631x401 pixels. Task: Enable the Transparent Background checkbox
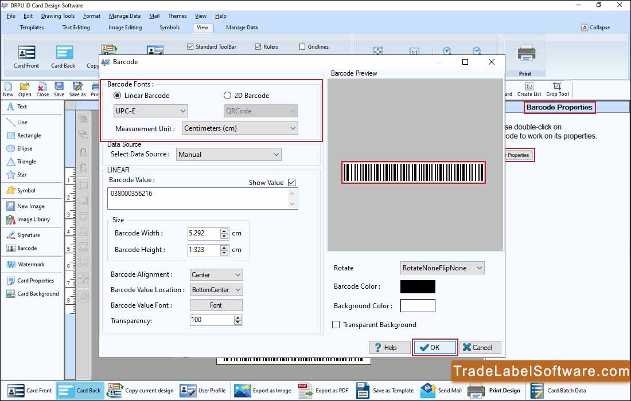click(336, 325)
